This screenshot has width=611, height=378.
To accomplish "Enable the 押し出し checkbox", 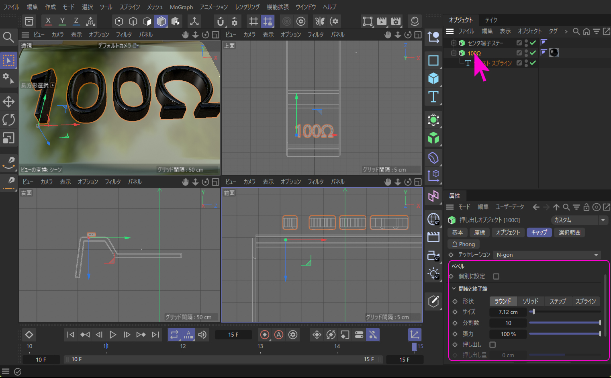I will tap(492, 345).
